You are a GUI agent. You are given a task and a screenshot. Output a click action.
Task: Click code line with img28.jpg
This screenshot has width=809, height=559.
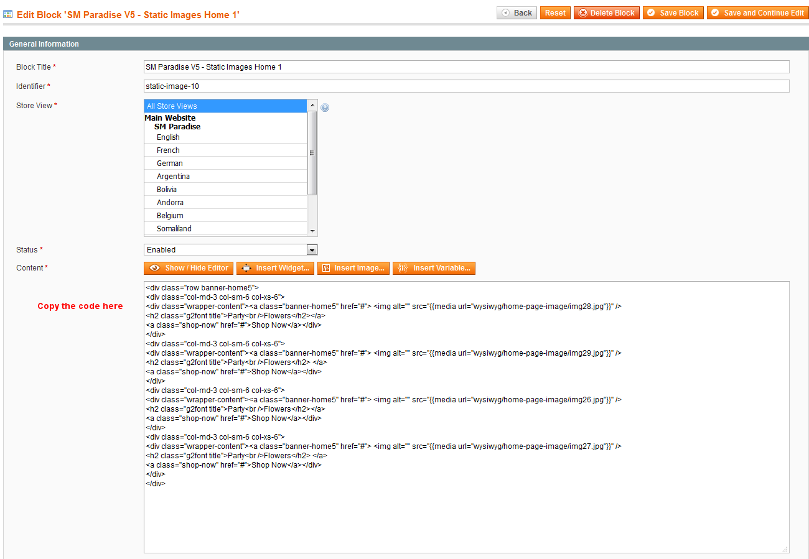coord(383,307)
